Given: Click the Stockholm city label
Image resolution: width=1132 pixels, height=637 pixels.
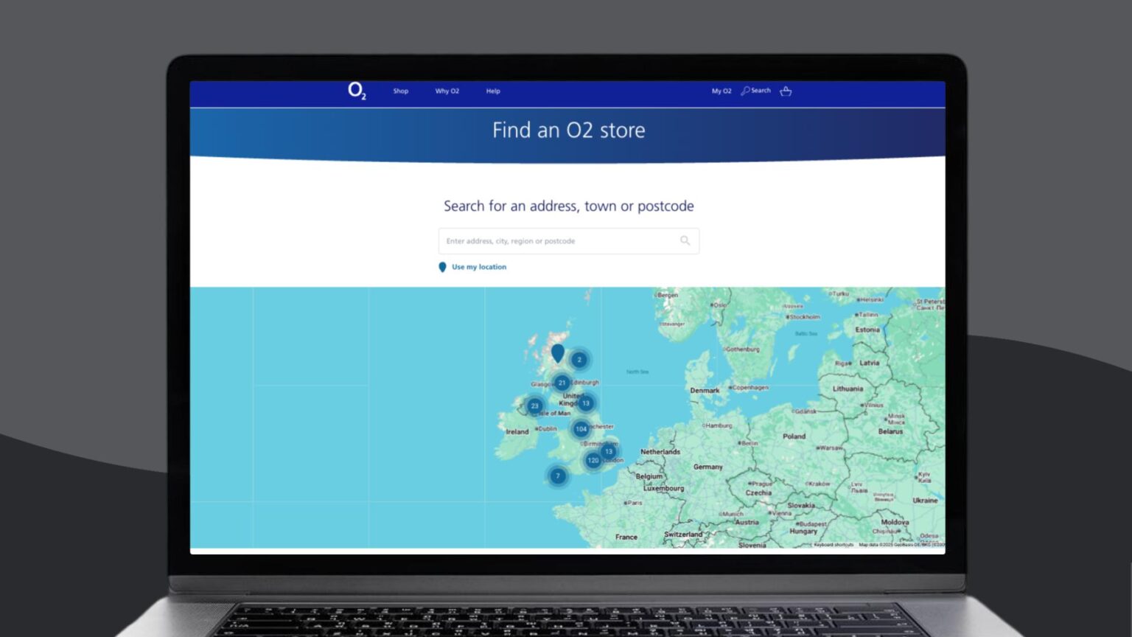Looking at the screenshot, I should [806, 317].
